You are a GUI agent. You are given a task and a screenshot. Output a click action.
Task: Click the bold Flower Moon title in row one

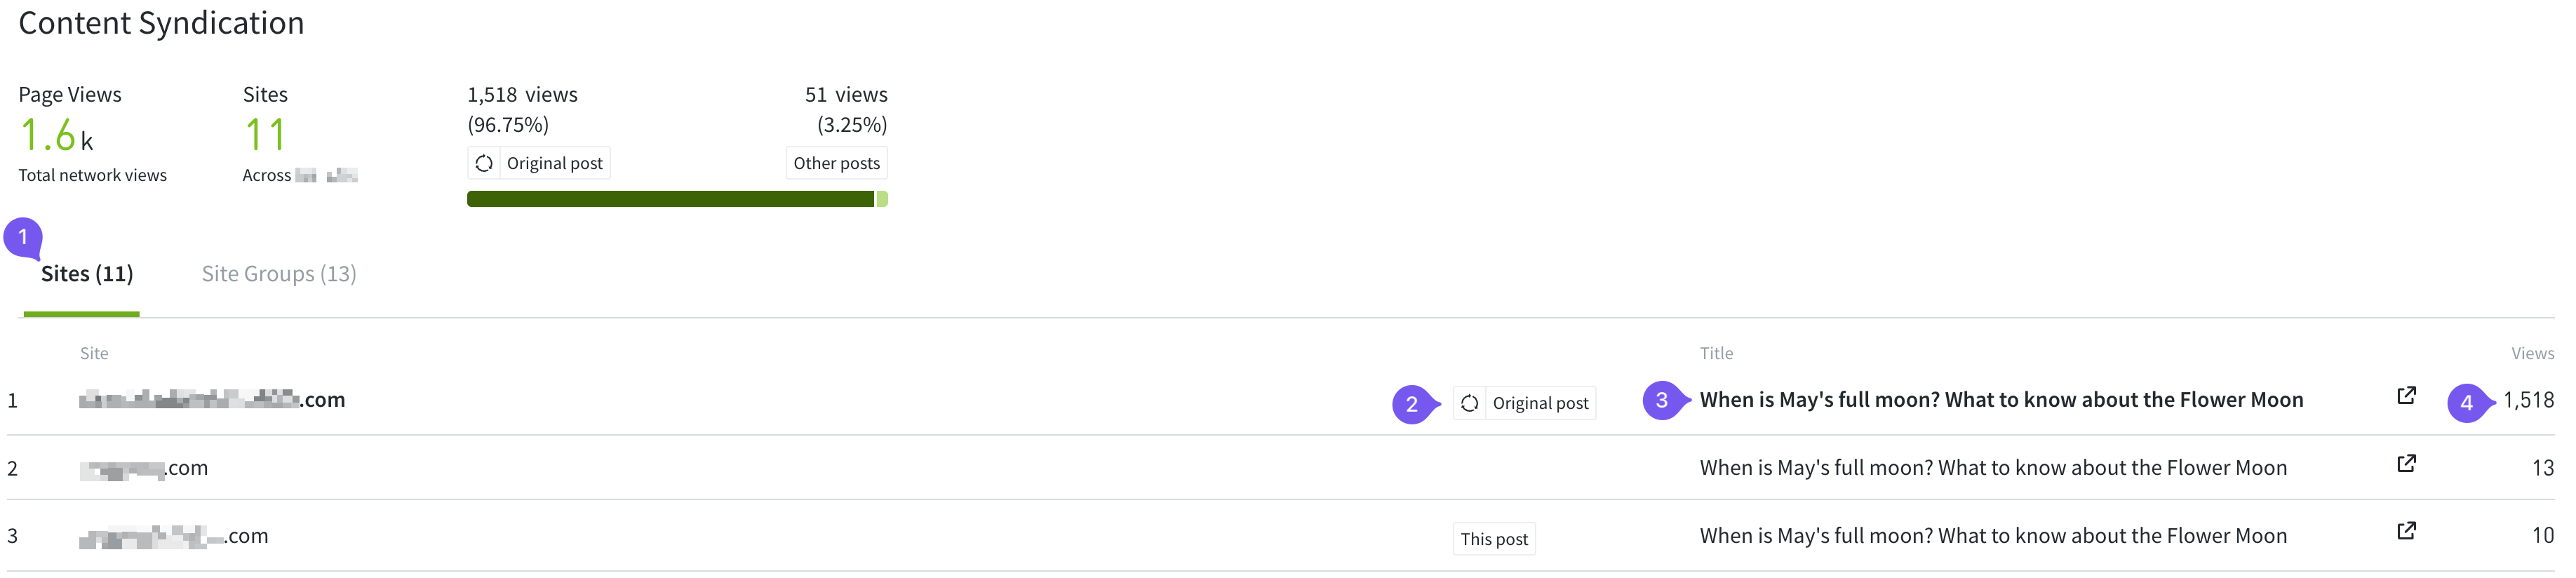click(x=2001, y=400)
